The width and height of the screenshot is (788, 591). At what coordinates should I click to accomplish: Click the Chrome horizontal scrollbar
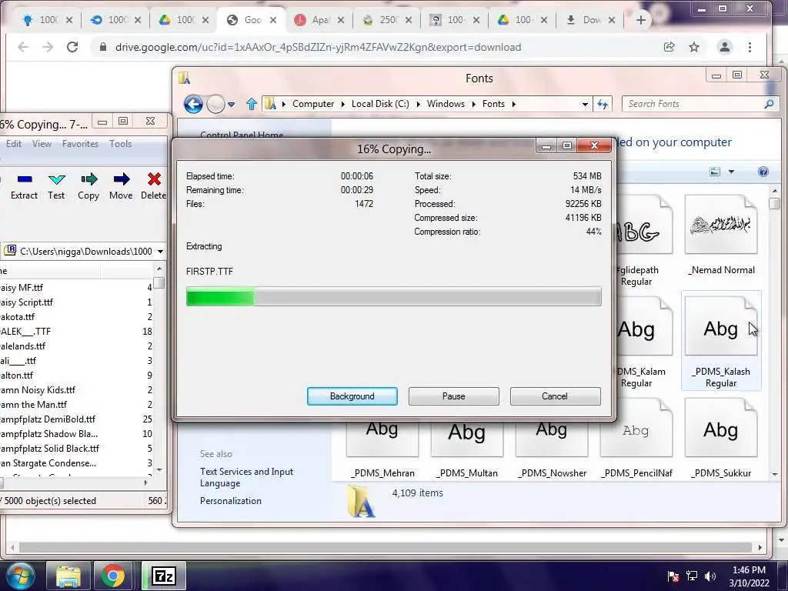click(x=386, y=547)
